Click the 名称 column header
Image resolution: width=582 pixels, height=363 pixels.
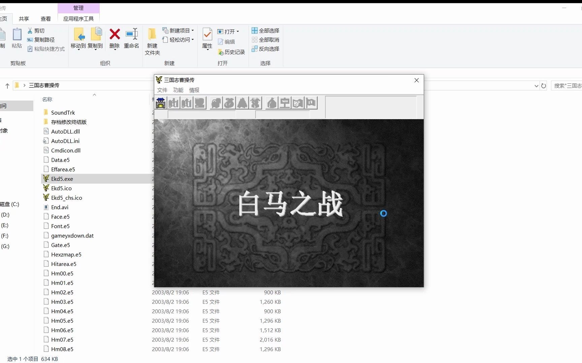point(47,99)
